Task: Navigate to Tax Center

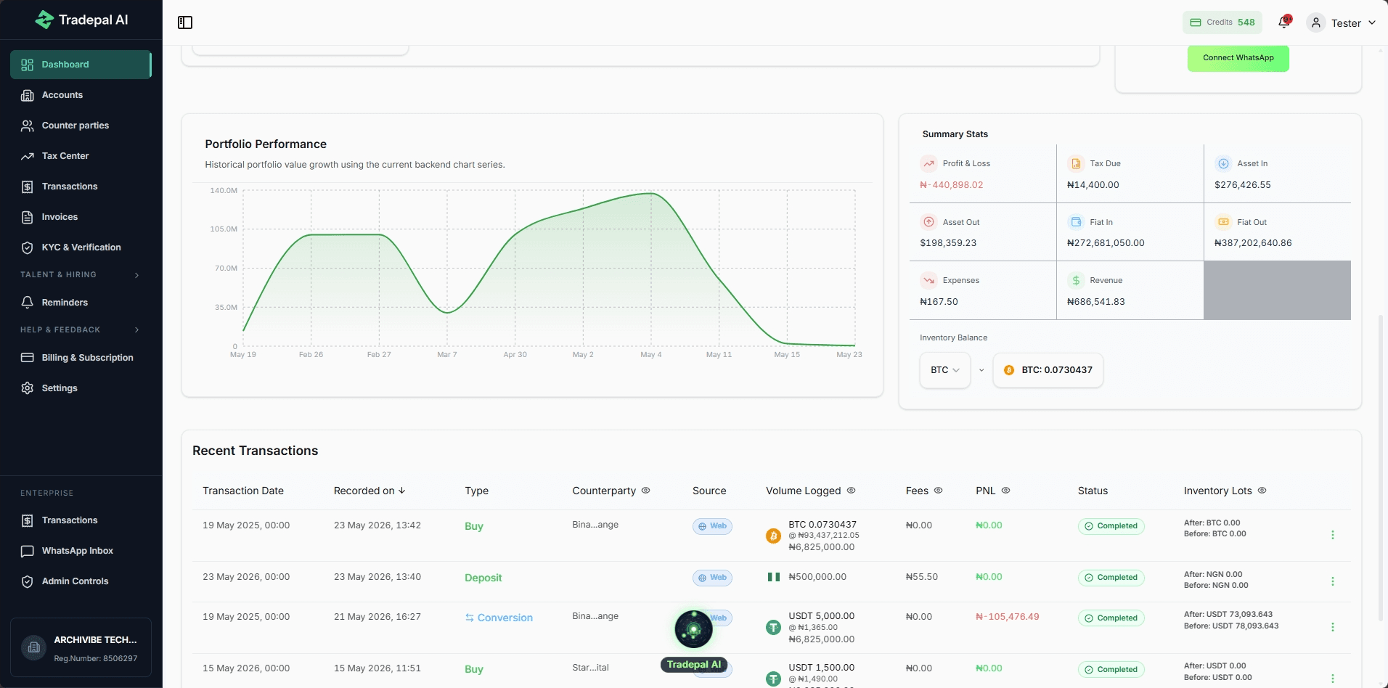Action: [81, 156]
